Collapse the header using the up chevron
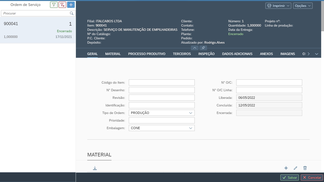 [195, 48]
